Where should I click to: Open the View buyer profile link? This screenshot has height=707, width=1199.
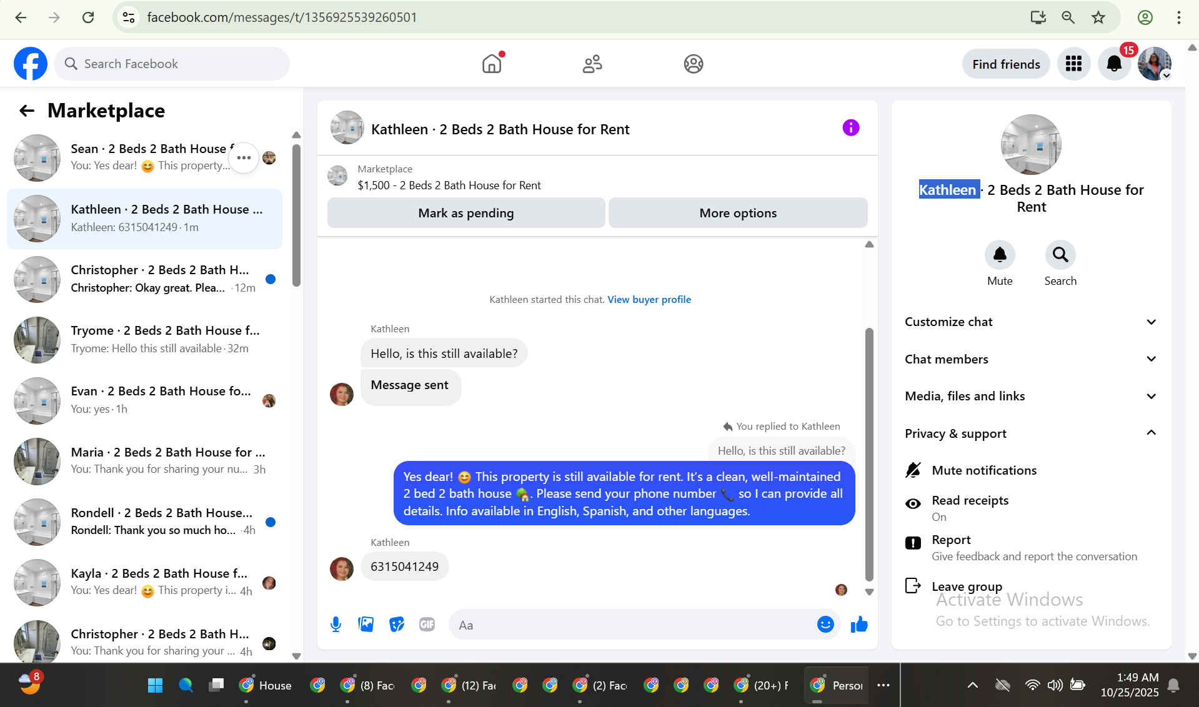pyautogui.click(x=649, y=300)
